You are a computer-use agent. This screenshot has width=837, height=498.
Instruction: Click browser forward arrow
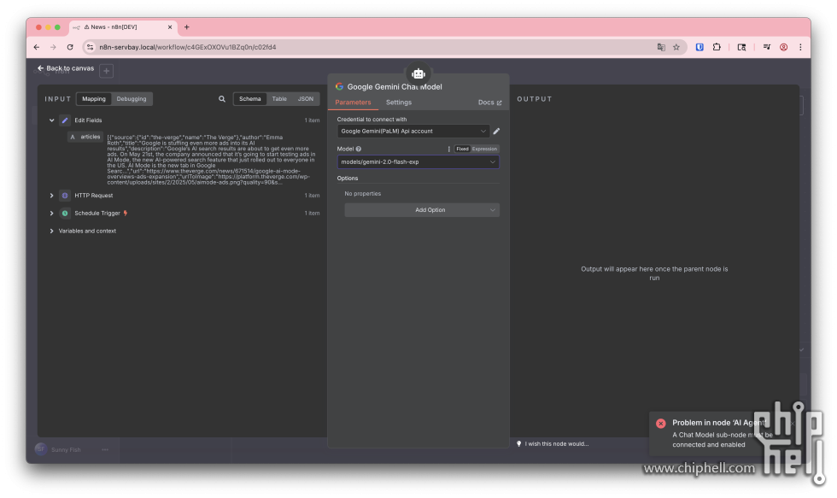tap(53, 48)
